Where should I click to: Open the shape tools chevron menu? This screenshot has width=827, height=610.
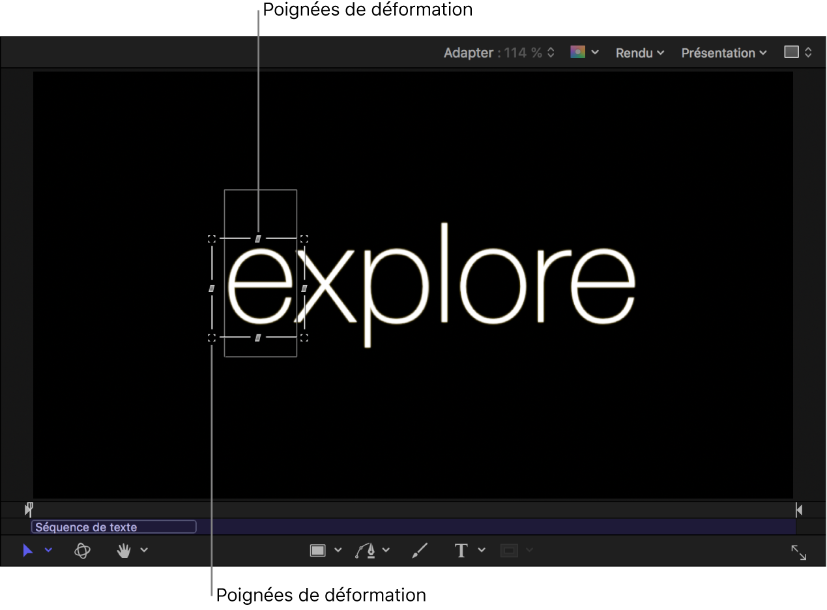[x=338, y=550]
